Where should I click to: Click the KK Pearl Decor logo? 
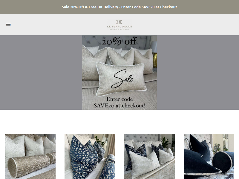(x=119, y=24)
